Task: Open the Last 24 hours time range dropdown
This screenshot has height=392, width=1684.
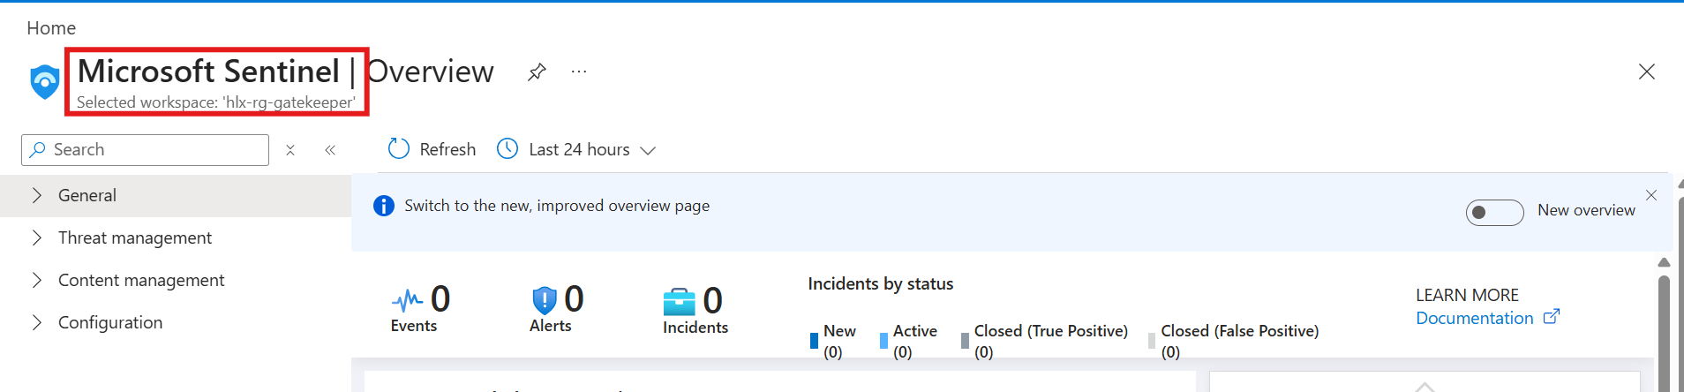Action: 577,149
